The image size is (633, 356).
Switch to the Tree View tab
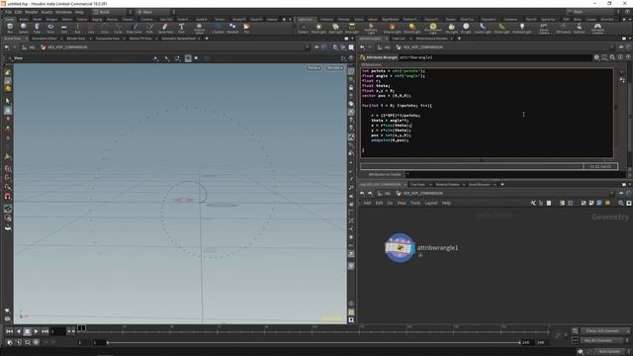[417, 185]
